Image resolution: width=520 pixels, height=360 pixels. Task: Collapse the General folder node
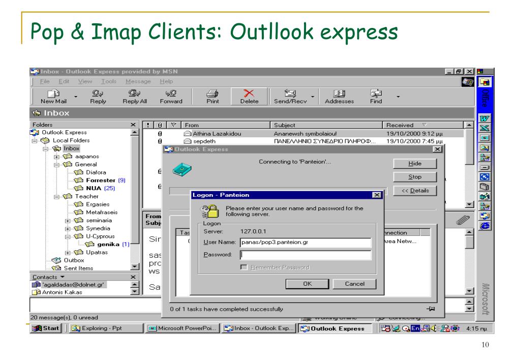[56, 165]
